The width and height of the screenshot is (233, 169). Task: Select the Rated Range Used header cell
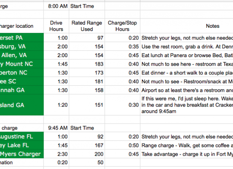coord(87,26)
